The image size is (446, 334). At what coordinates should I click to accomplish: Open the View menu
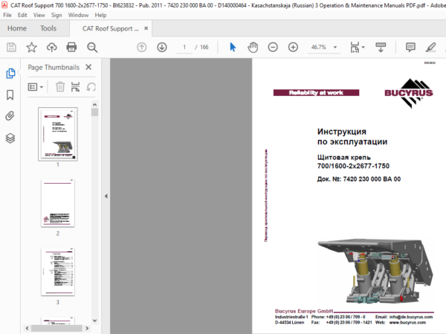tap(39, 15)
